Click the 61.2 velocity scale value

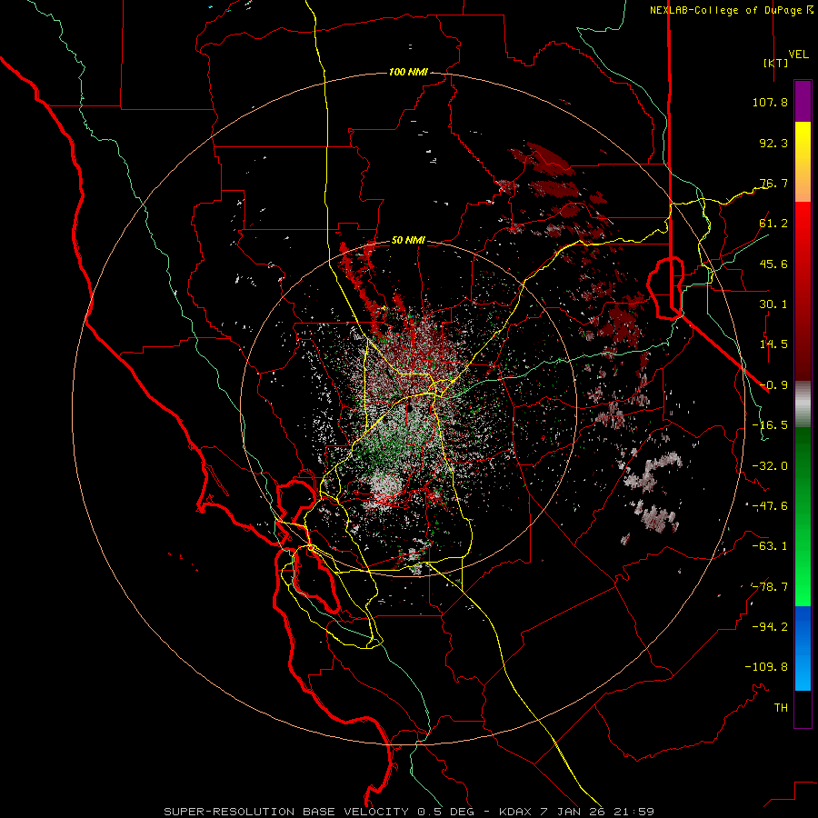(x=773, y=224)
